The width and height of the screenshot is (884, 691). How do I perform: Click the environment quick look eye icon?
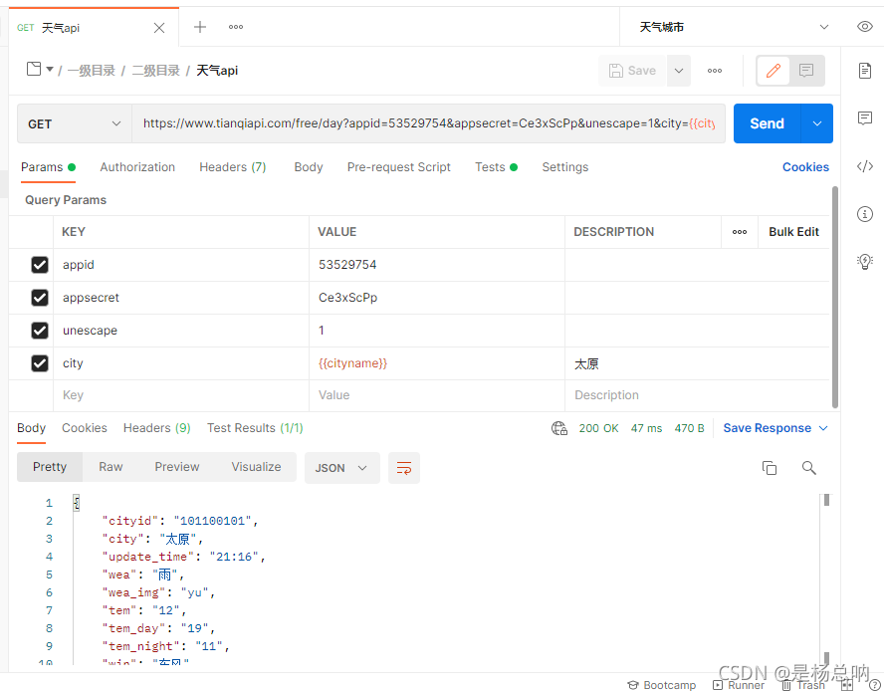coord(864,27)
